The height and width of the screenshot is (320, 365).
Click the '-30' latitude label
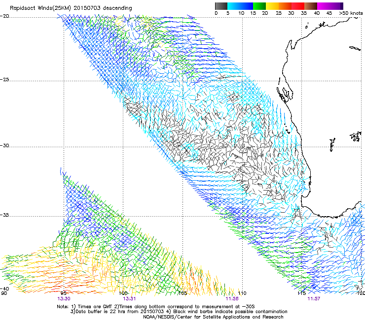pyautogui.click(x=5, y=145)
